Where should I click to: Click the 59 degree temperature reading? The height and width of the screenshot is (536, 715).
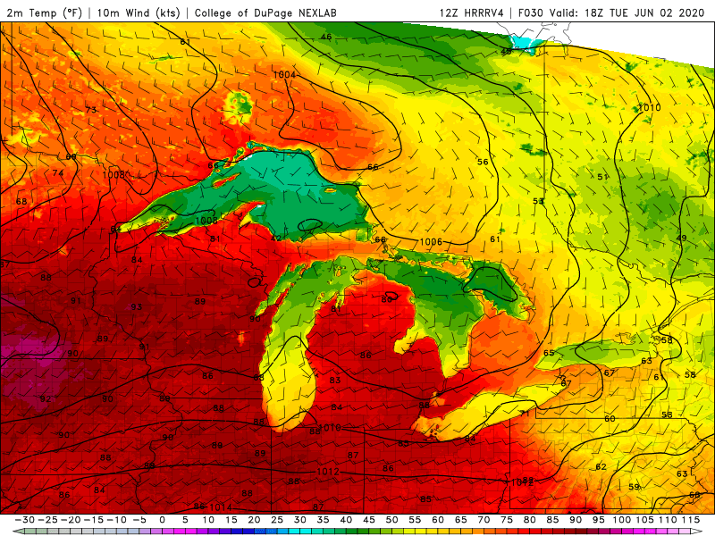(635, 486)
